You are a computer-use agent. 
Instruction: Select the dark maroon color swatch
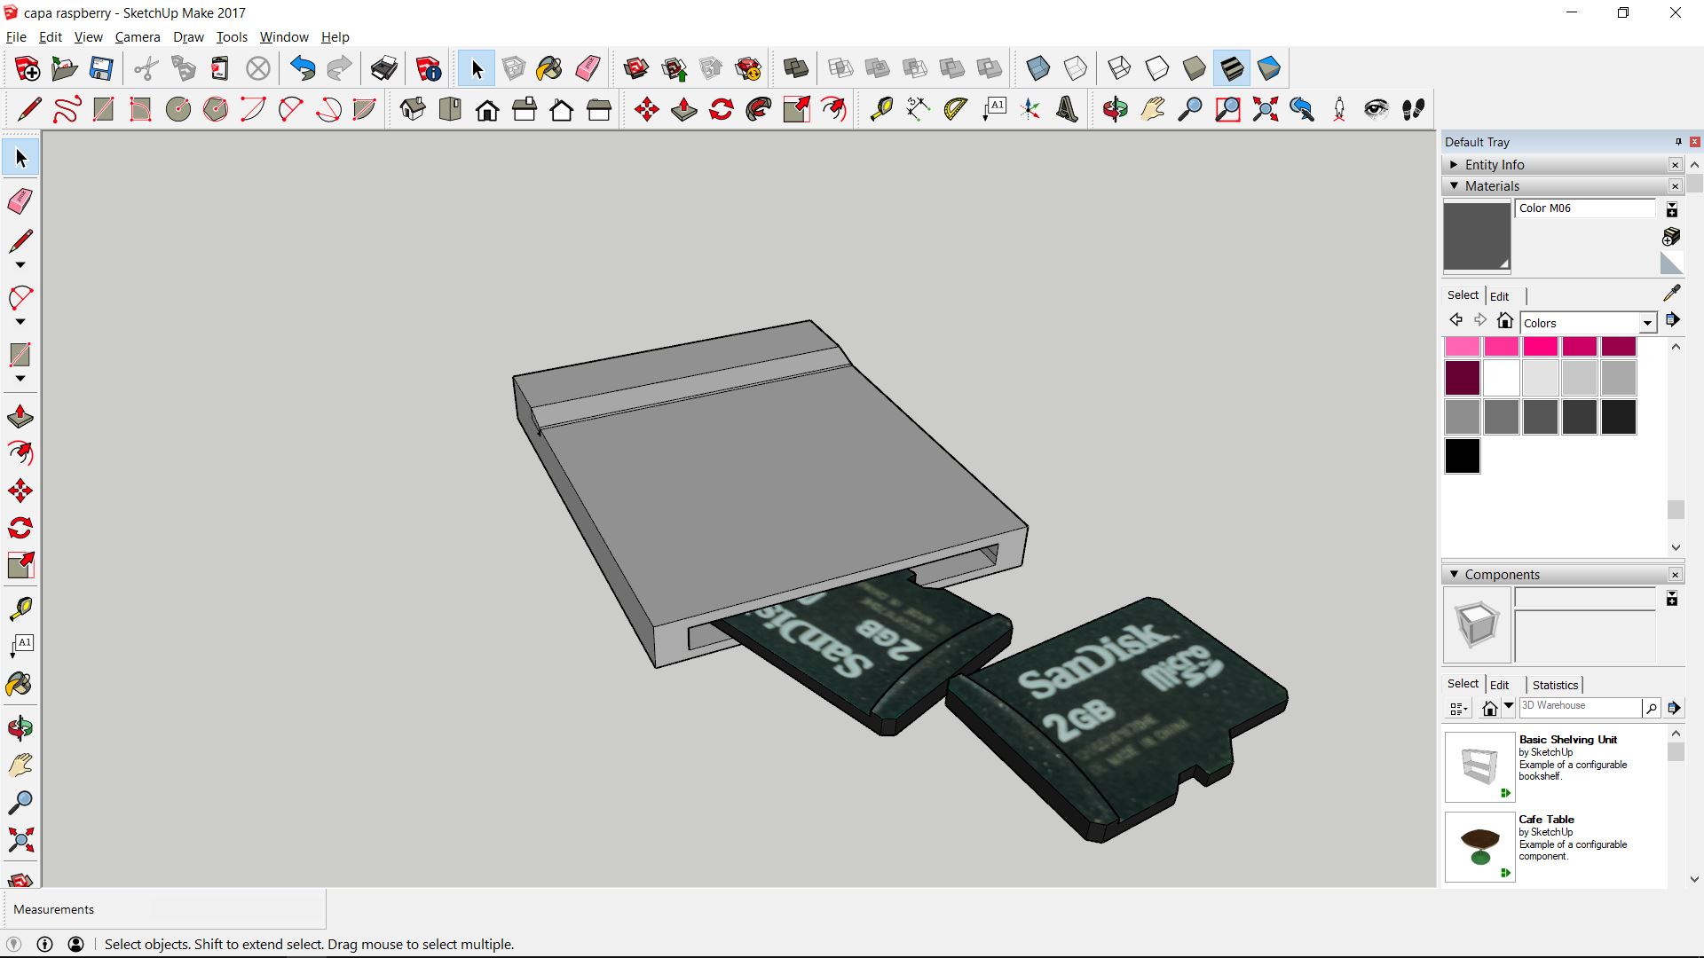[1462, 378]
